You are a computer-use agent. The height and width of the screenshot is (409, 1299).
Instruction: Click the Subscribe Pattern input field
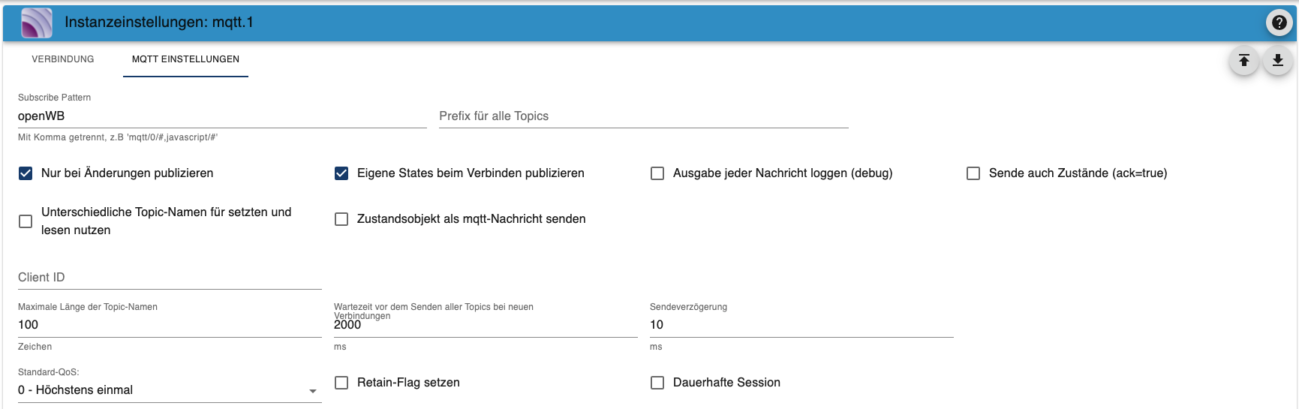[x=222, y=116]
